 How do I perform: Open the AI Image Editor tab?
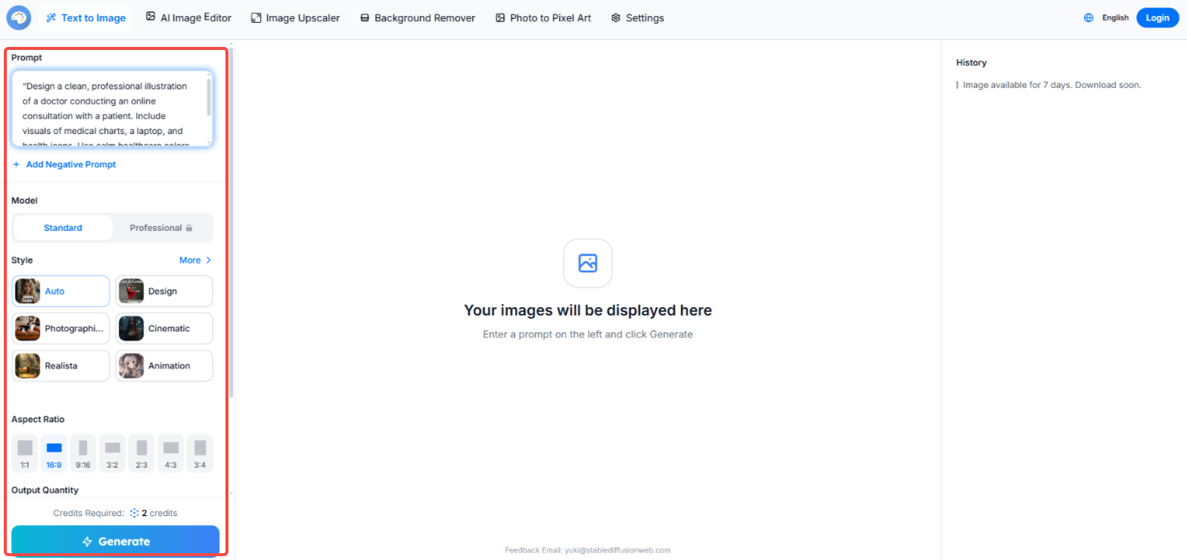click(188, 17)
